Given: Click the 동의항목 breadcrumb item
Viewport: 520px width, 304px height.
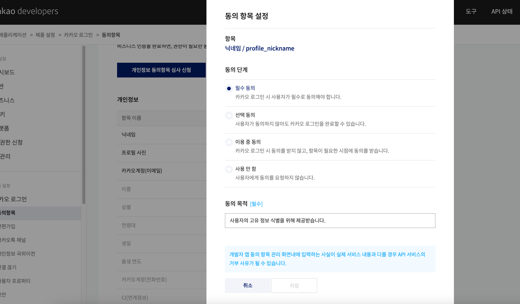Looking at the screenshot, I should tap(111, 35).
